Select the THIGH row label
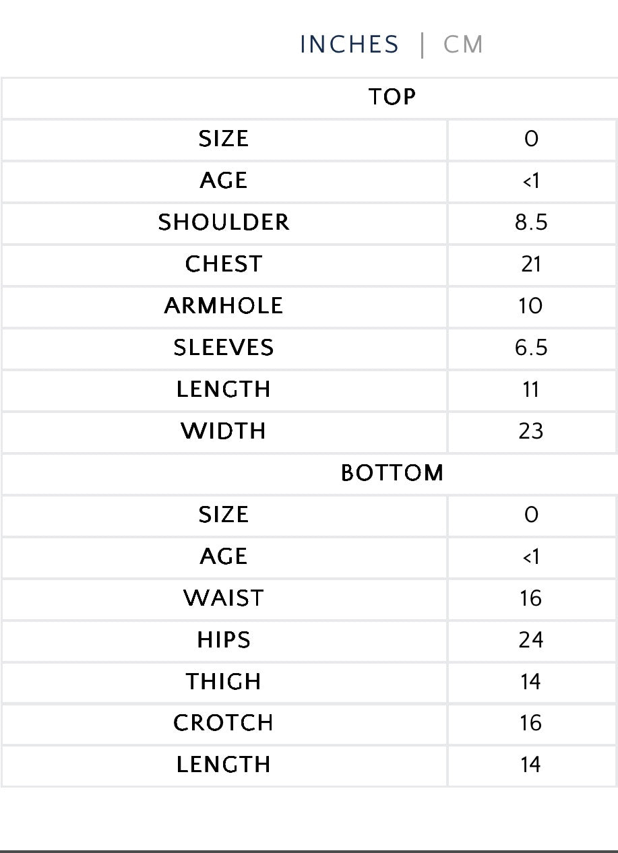Image resolution: width=618 pixels, height=853 pixels. (x=224, y=682)
